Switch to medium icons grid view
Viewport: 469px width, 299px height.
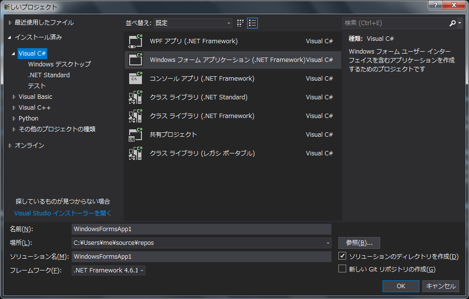[240, 23]
